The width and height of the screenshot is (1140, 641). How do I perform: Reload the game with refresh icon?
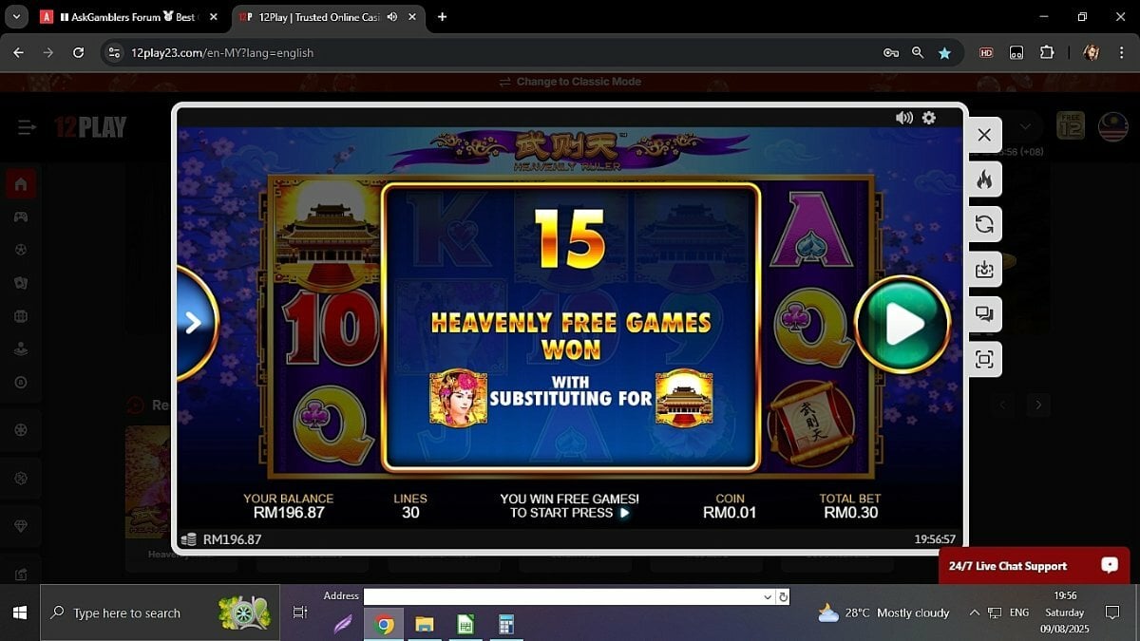pyautogui.click(x=984, y=224)
